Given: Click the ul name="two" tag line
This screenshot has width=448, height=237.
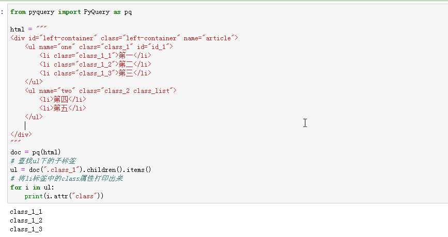Looking at the screenshot, I should (101, 91).
